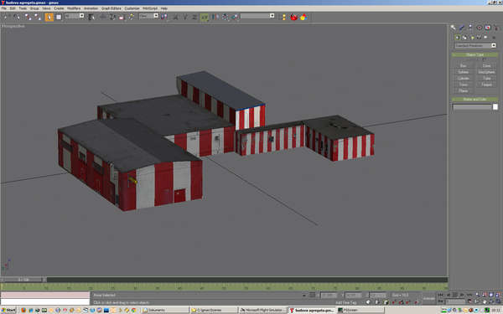Click the Lights category icon in Create panel
This screenshot has width=503, height=314.
[472, 38]
